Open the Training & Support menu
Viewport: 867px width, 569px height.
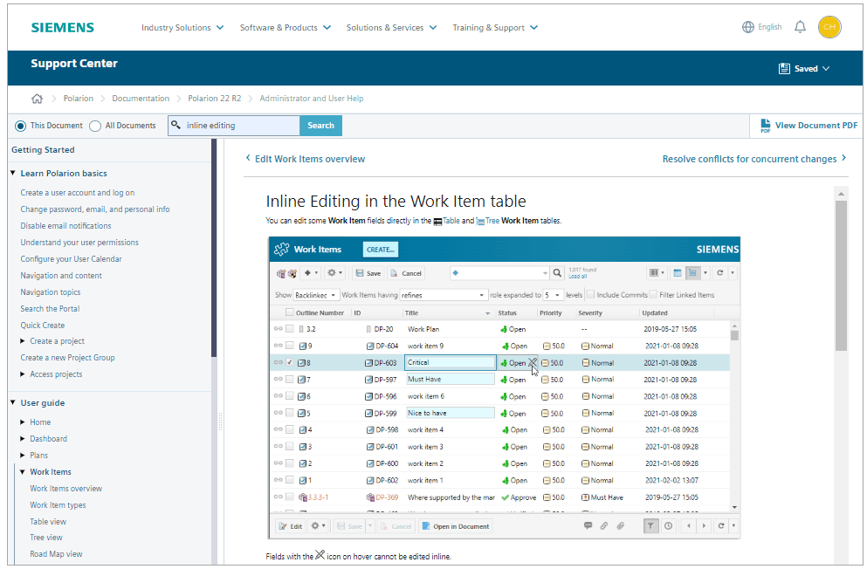tap(494, 28)
